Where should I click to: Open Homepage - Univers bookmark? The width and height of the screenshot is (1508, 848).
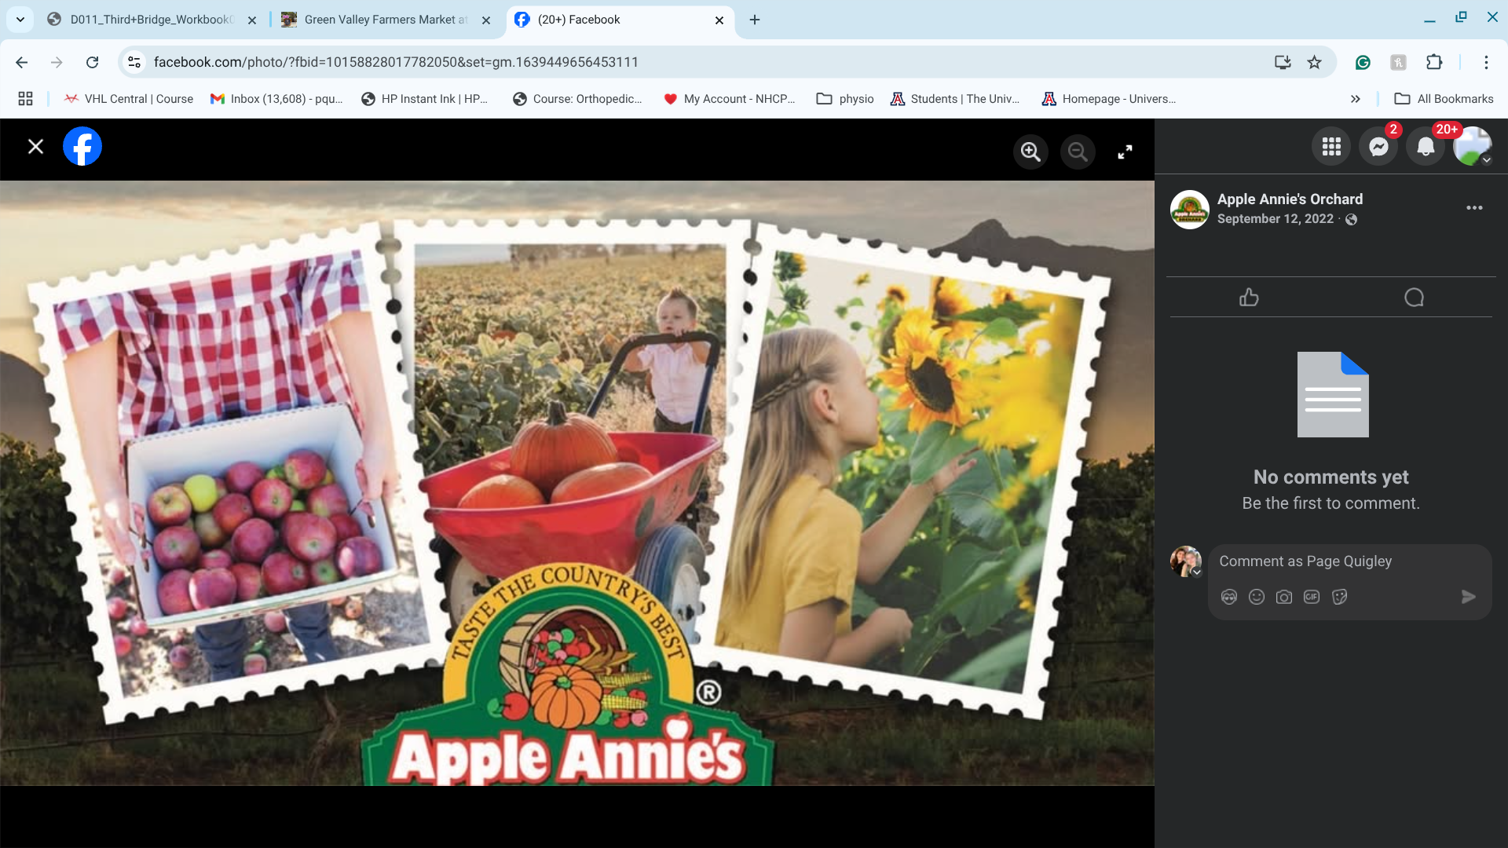1108,99
